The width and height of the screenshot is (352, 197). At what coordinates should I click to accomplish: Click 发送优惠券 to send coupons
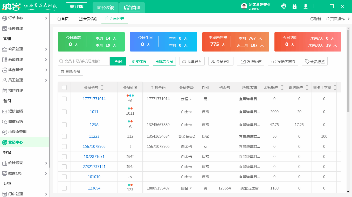pyautogui.click(x=283, y=61)
